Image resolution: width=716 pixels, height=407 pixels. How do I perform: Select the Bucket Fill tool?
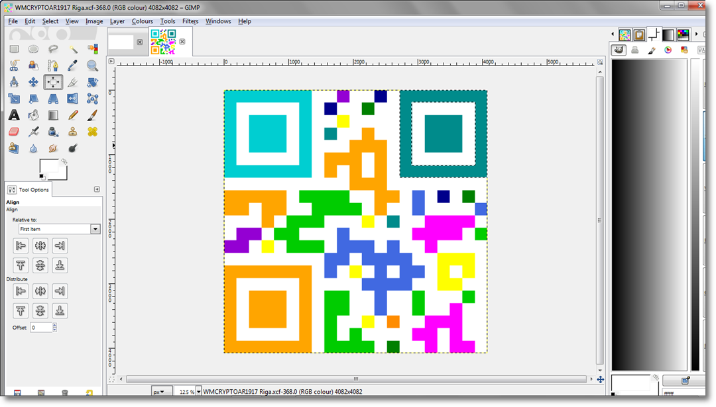point(33,115)
